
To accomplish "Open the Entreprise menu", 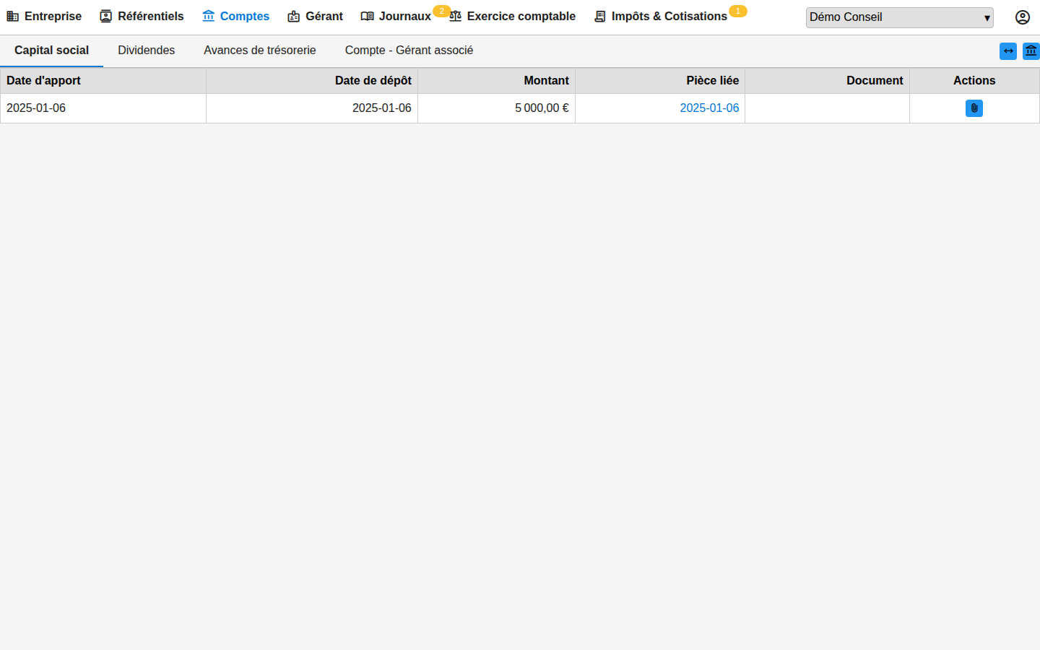I will coord(44,17).
